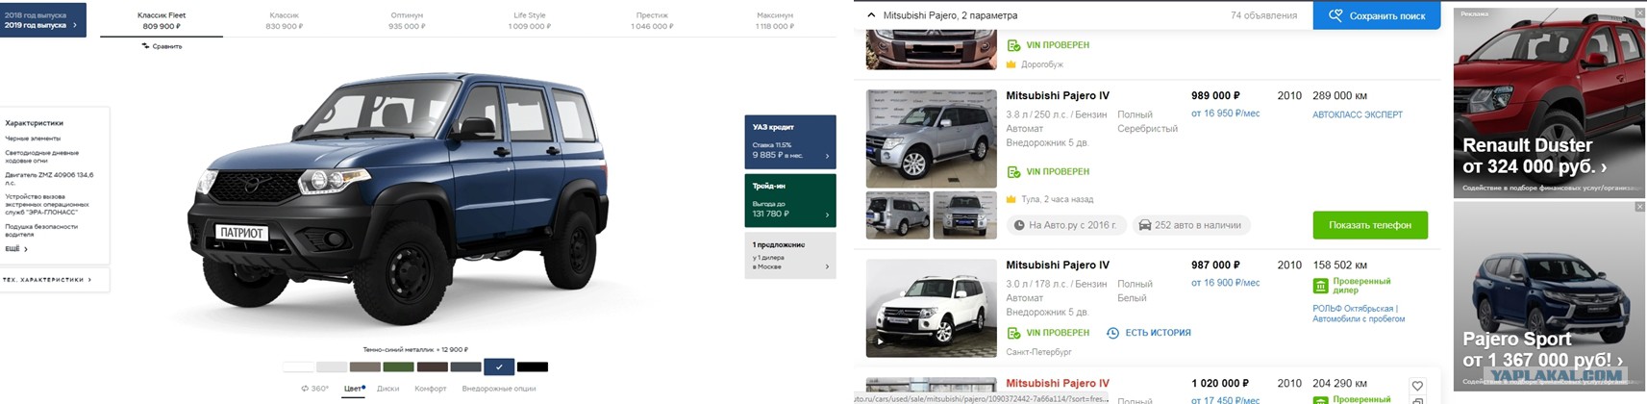1647x404 pixels.
Task: Click heart favorite icon on 1 020 000 listing
Action: pyautogui.click(x=1416, y=386)
